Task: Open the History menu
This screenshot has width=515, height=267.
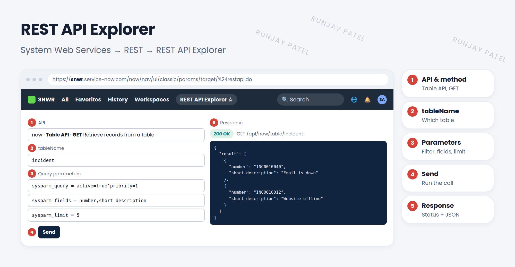Action: click(x=118, y=100)
